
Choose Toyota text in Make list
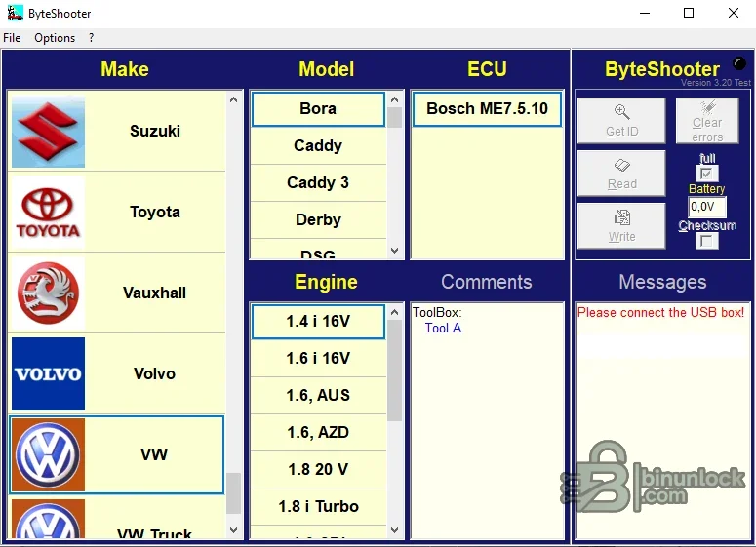155,212
